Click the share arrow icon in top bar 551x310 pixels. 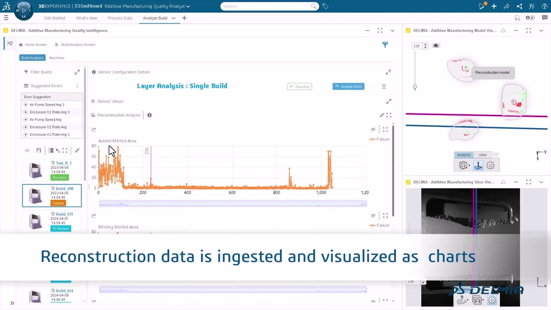[506, 6]
